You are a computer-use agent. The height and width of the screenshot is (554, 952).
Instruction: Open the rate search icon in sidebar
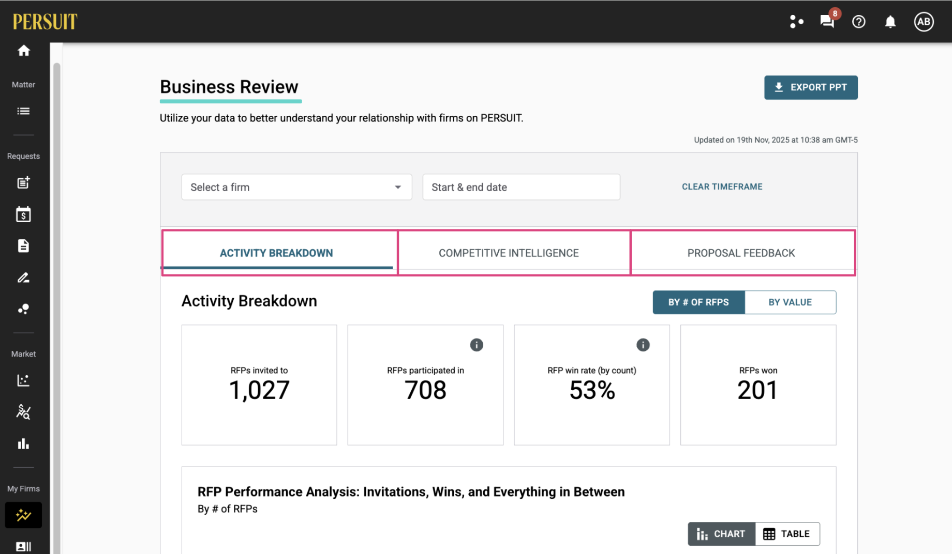[x=23, y=412]
